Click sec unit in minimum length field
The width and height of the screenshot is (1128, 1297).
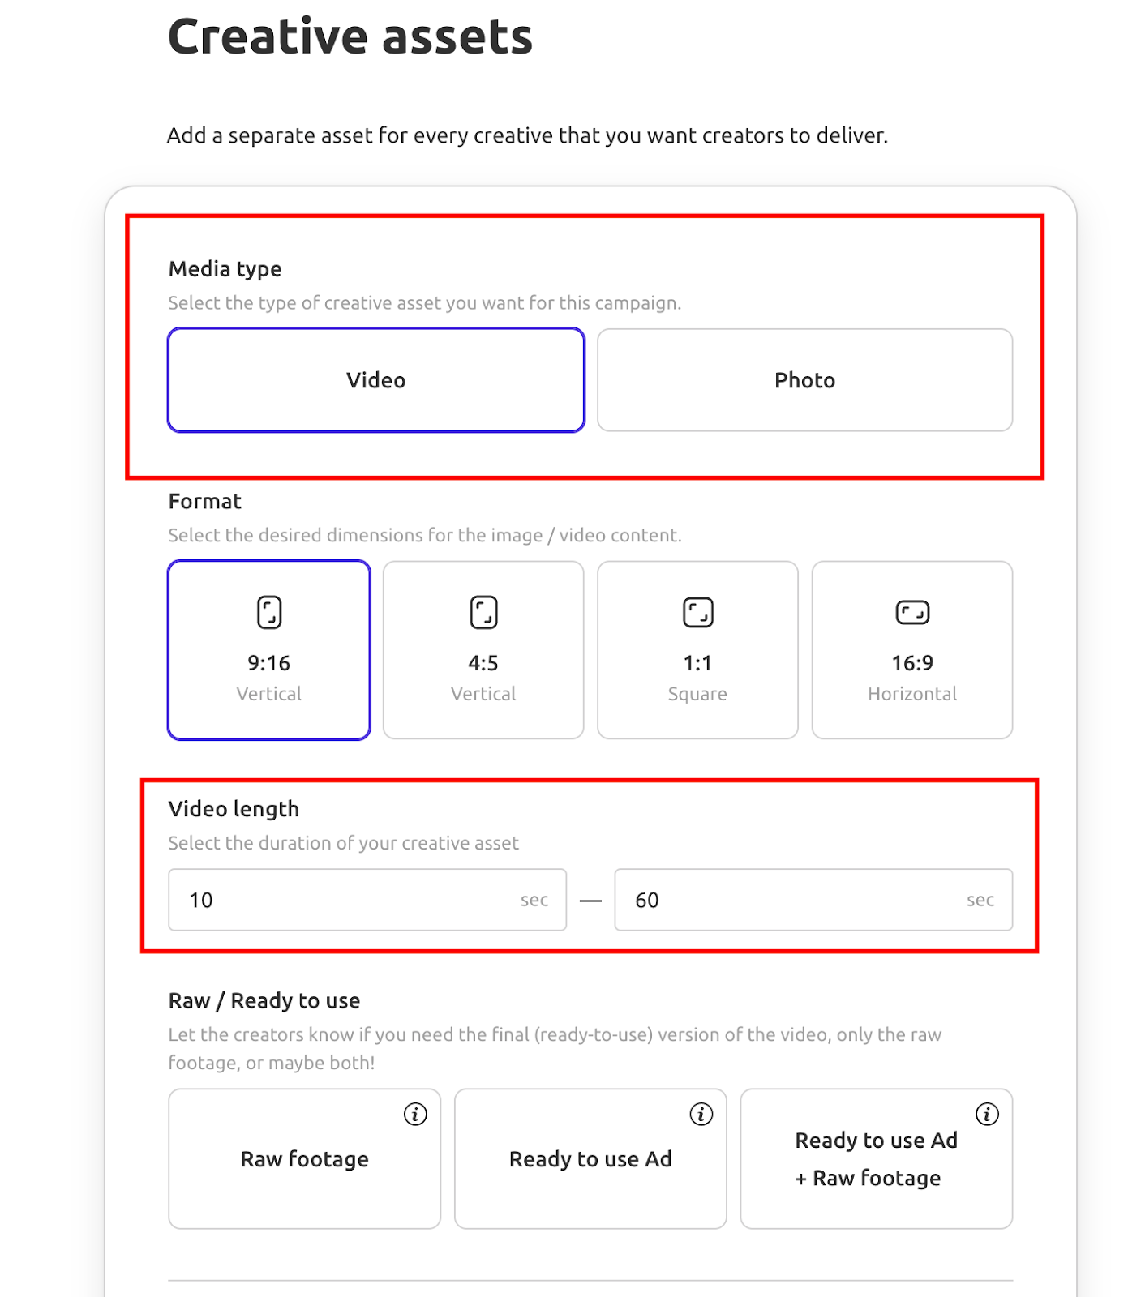tap(534, 900)
